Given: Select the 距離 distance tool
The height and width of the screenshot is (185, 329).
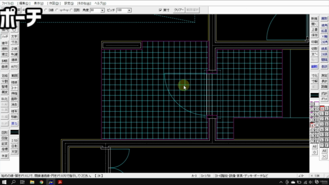Looking at the screenshot, I should (x=324, y=87).
